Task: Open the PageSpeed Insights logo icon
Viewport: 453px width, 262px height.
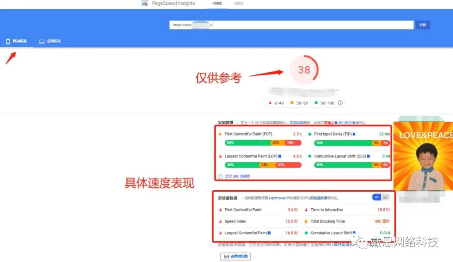Action: [145, 3]
